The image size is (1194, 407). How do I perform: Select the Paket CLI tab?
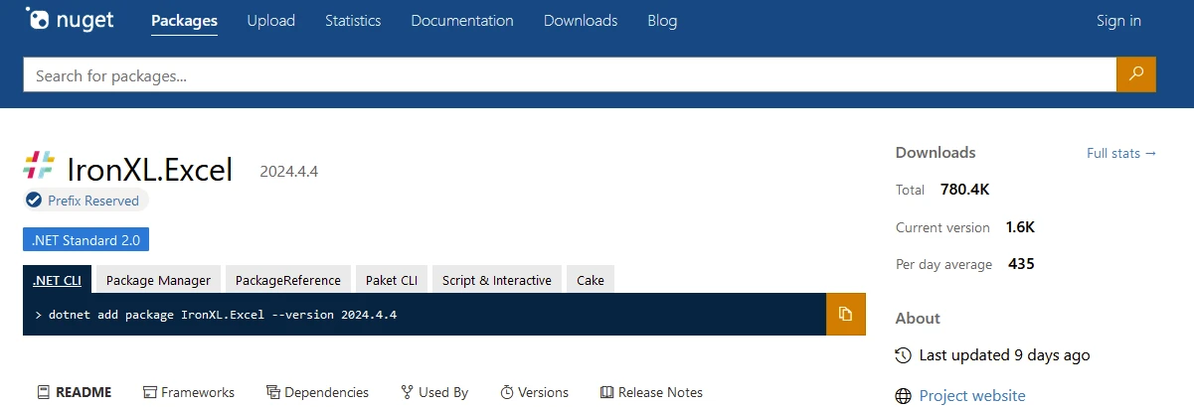point(392,280)
